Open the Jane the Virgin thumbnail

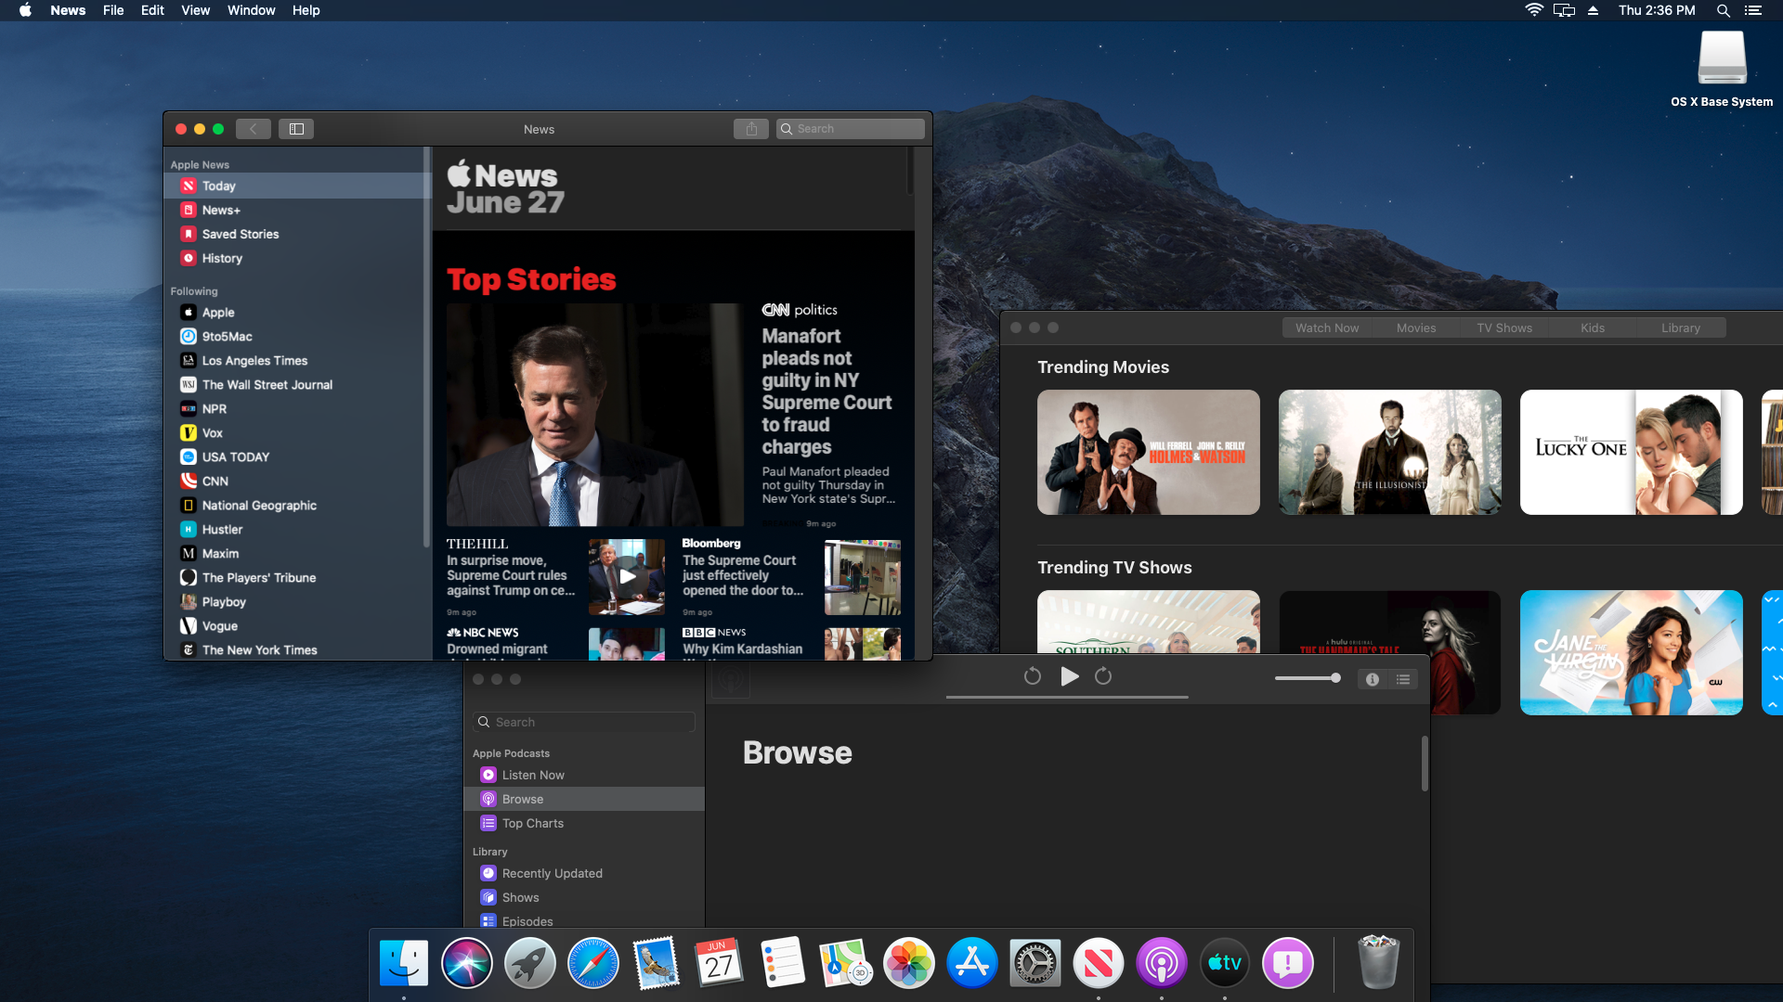point(1631,652)
